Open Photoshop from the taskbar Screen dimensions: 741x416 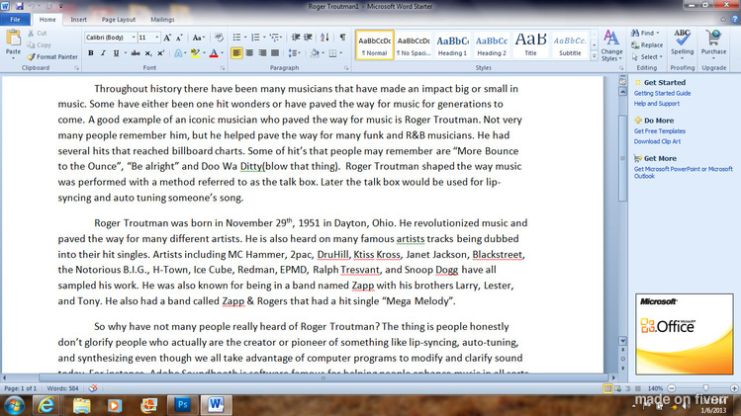pyautogui.click(x=182, y=405)
